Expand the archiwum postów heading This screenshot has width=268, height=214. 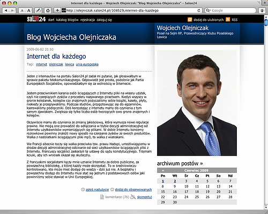[x=180, y=163]
